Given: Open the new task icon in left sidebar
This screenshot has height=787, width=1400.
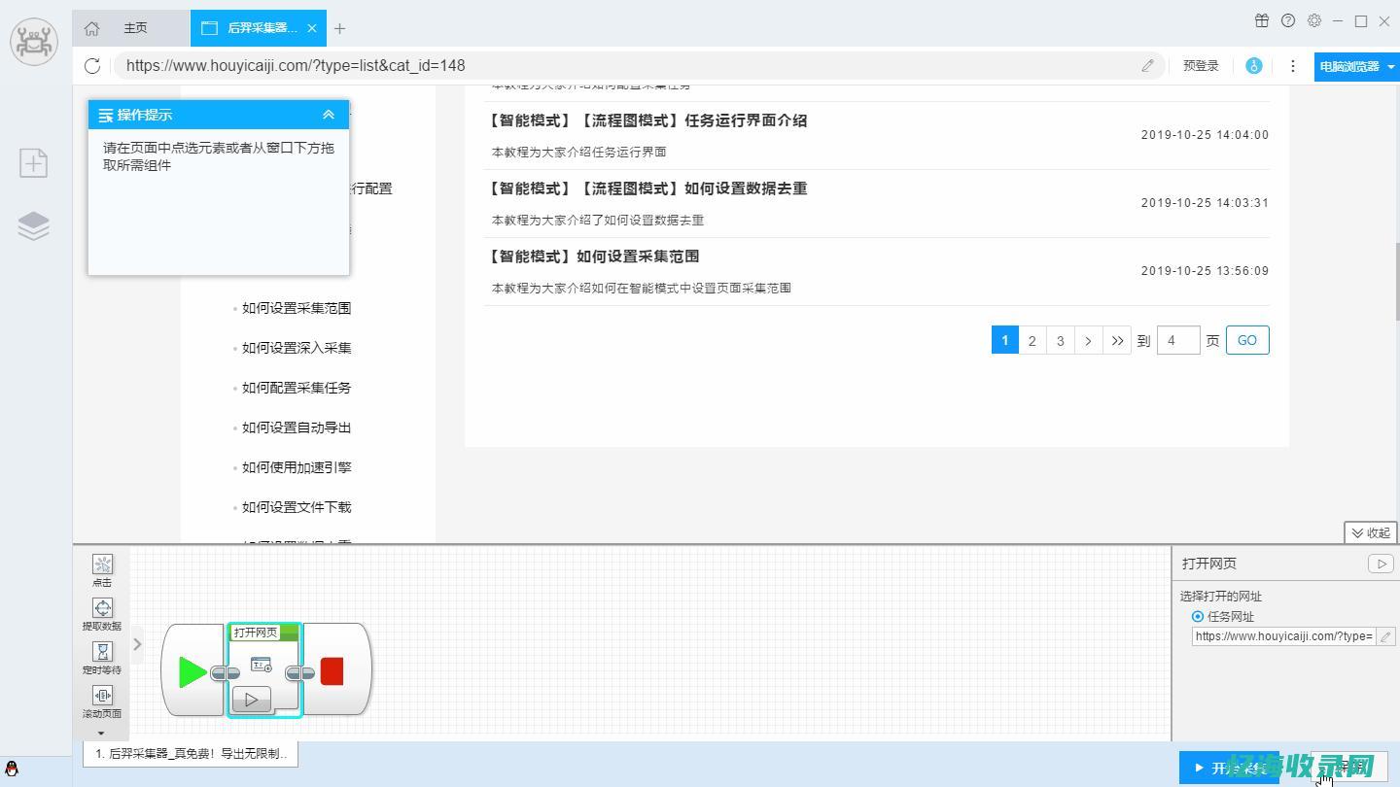Looking at the screenshot, I should tap(33, 162).
